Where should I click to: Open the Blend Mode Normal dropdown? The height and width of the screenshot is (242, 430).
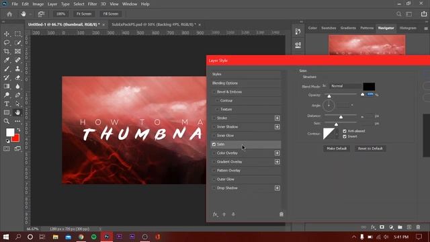coord(345,86)
